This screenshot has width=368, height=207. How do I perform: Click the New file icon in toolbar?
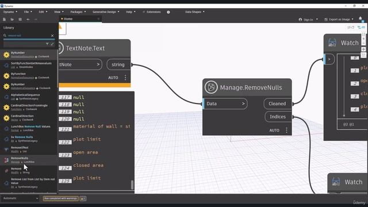pyautogui.click(x=4, y=19)
